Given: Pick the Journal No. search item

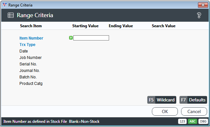Looking at the screenshot, I should 30,71.
